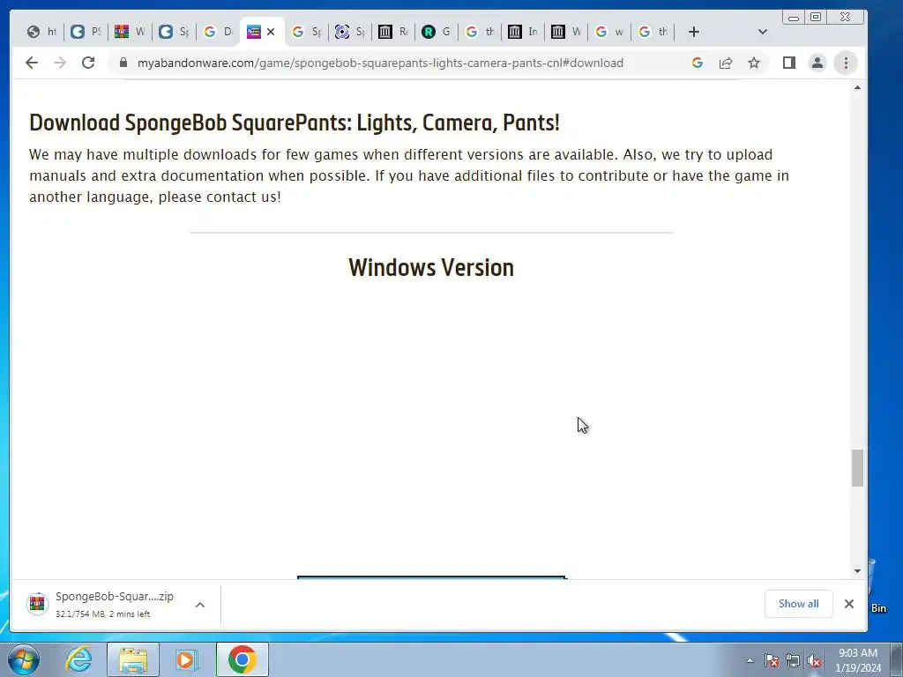Reload the myabandonware page
The height and width of the screenshot is (677, 903).
coord(88,63)
